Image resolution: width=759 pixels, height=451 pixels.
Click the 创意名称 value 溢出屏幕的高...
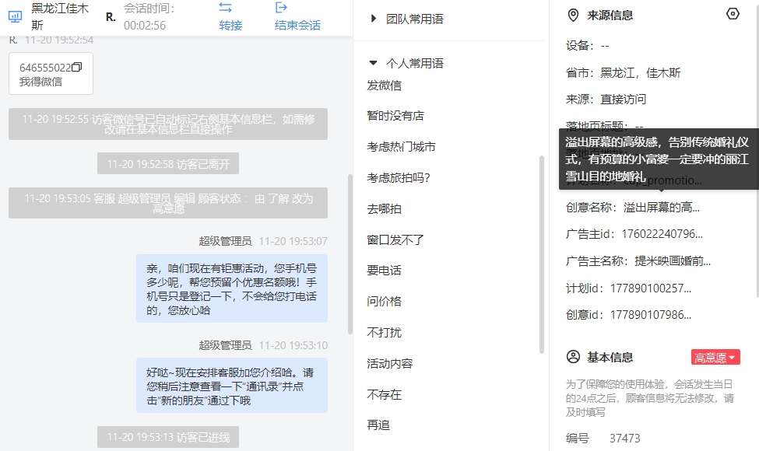[x=661, y=208]
